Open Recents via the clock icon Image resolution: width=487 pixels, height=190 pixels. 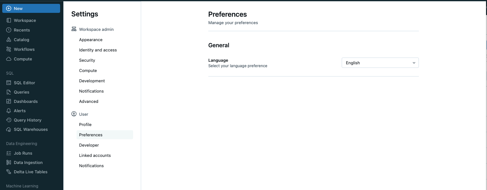pos(9,30)
